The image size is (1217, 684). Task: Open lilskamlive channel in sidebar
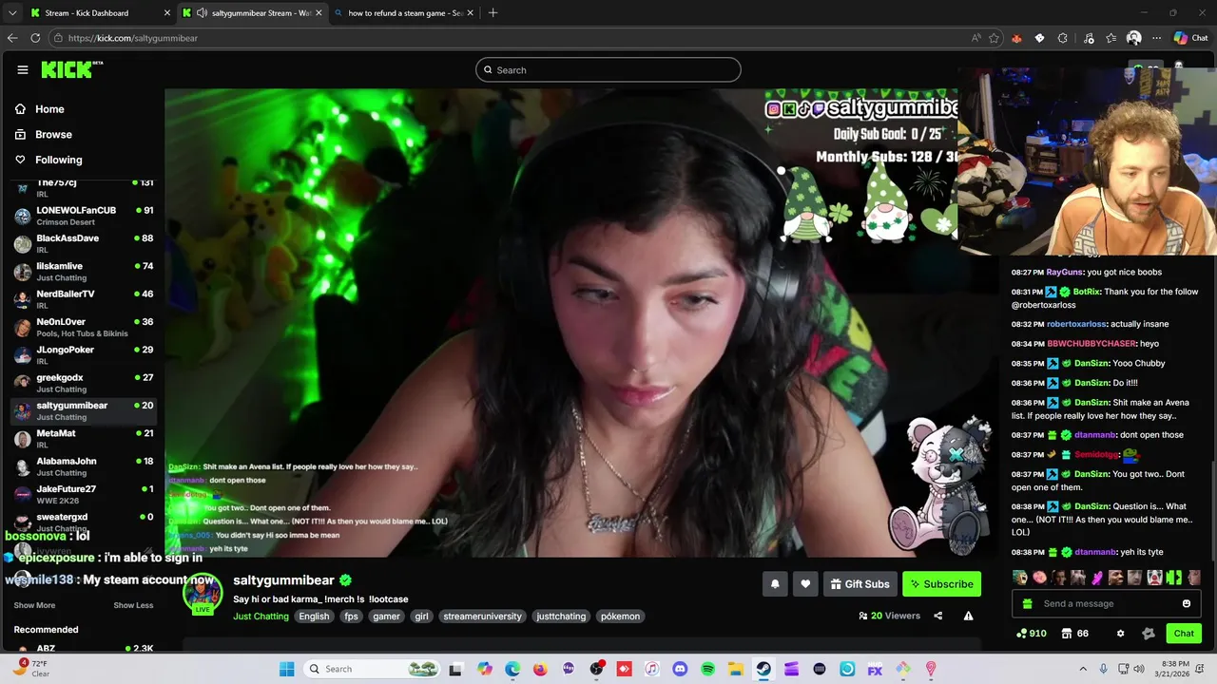[x=84, y=272]
